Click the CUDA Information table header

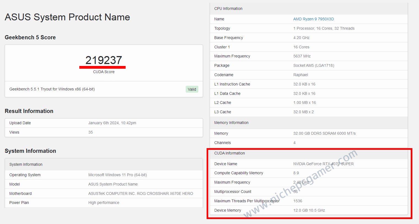309,153
